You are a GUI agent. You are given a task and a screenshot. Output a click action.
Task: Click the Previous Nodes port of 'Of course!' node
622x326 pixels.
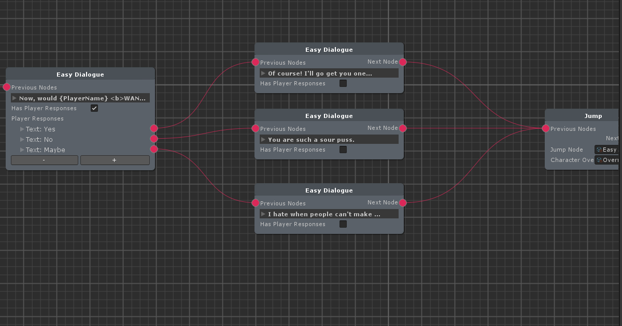256,62
